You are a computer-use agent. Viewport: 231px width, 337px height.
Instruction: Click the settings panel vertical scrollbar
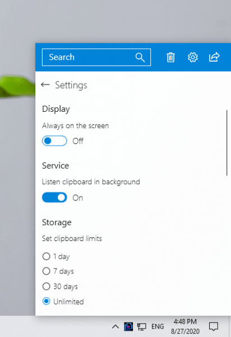(227, 143)
